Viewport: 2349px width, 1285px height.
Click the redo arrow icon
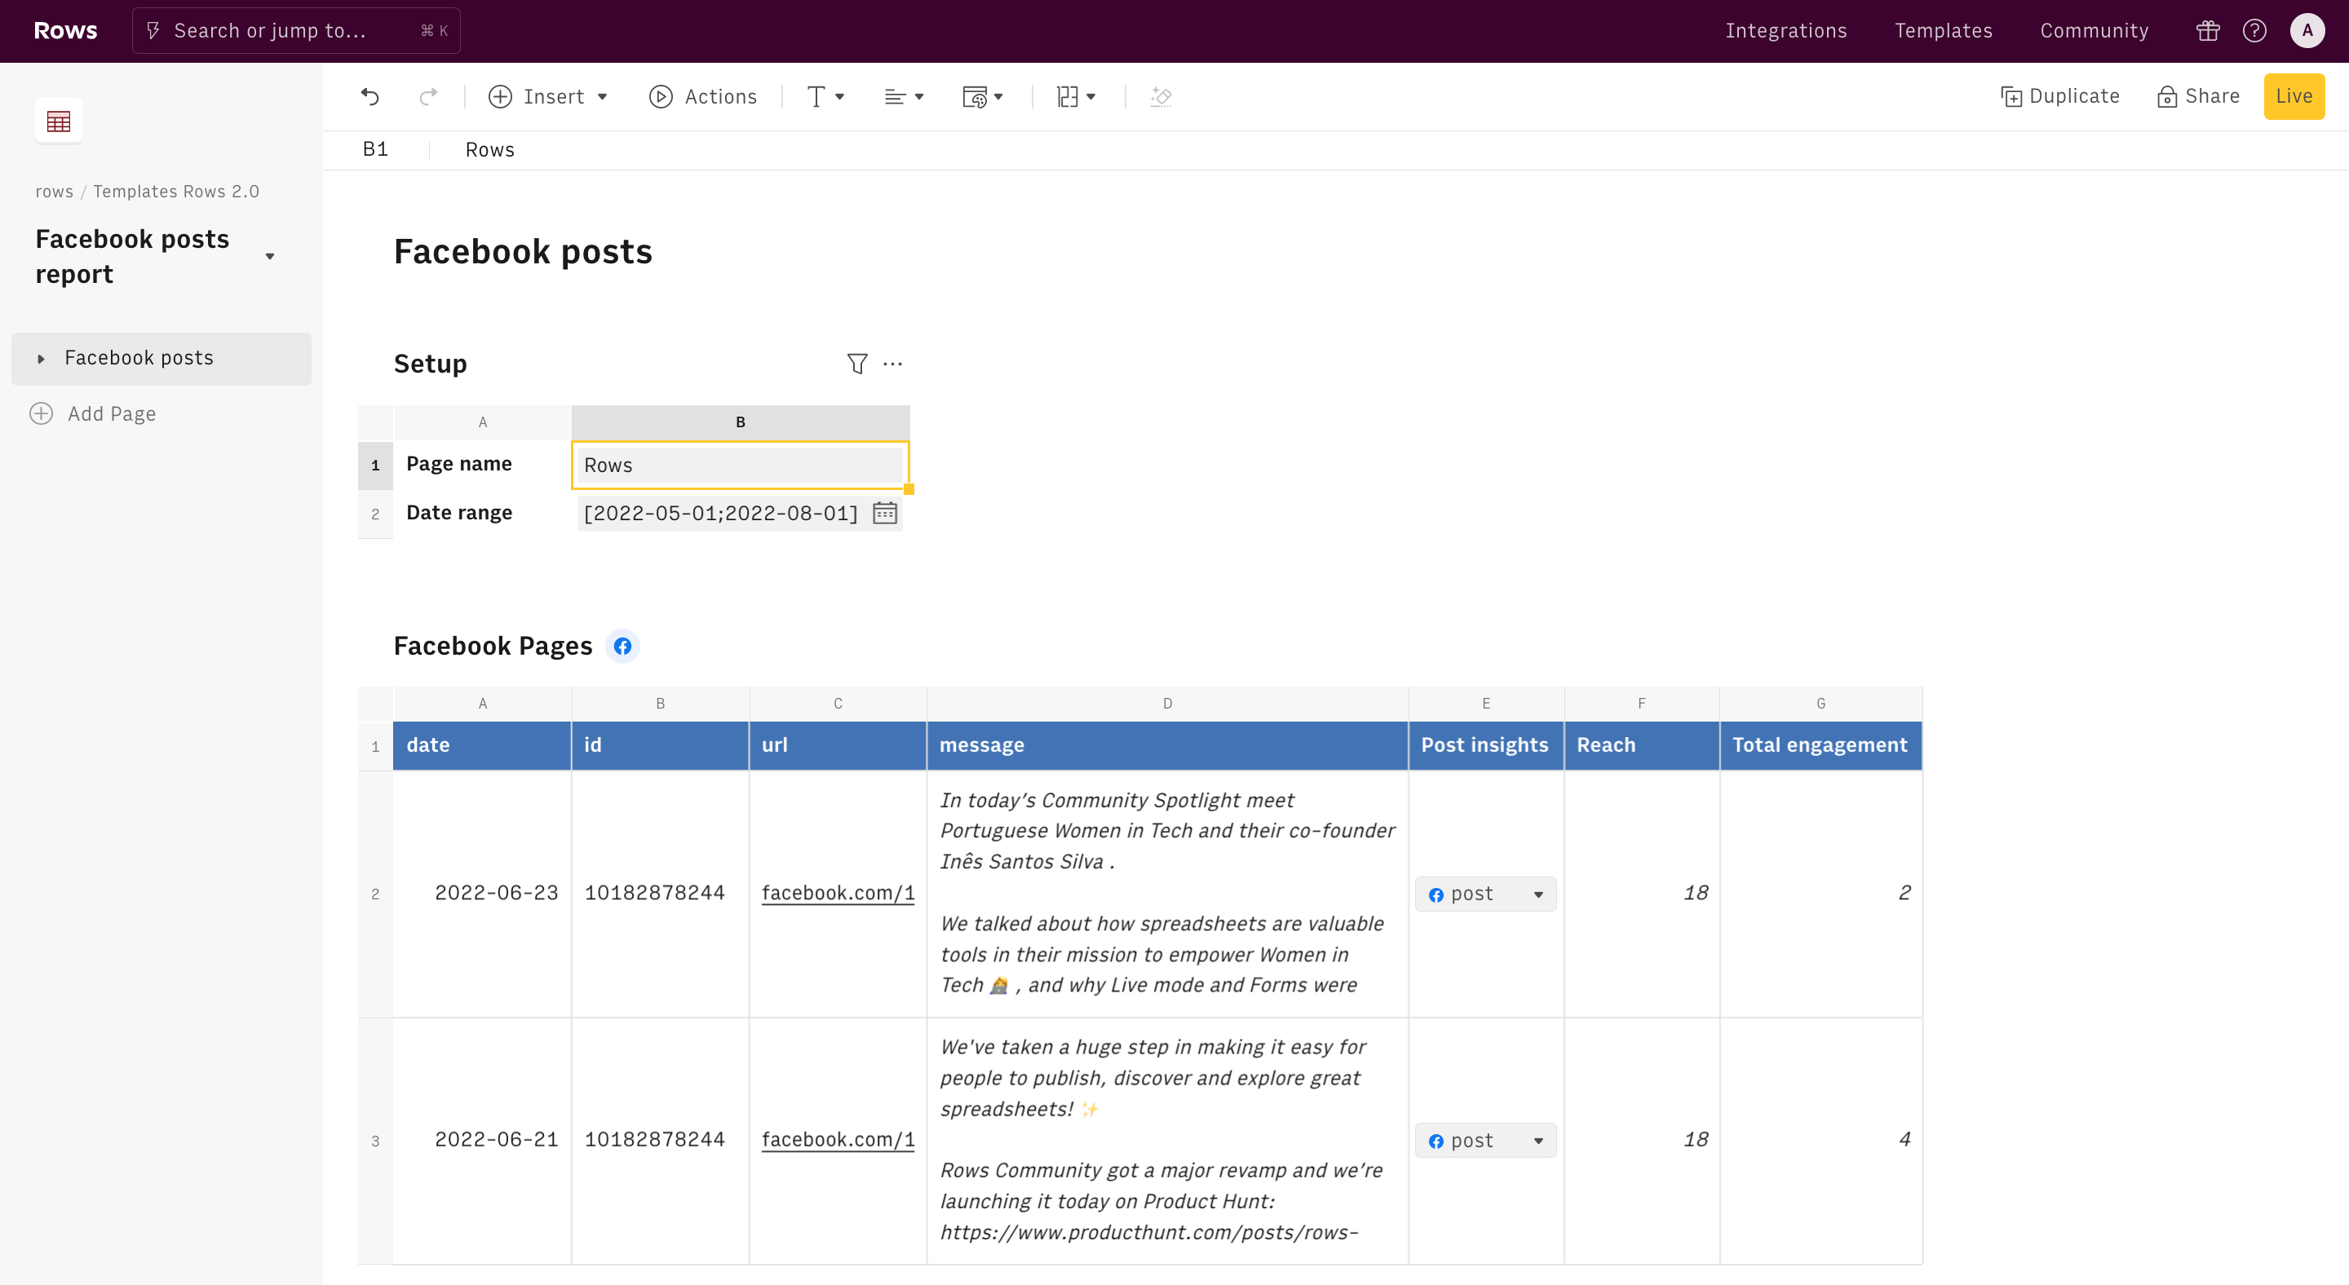point(427,96)
